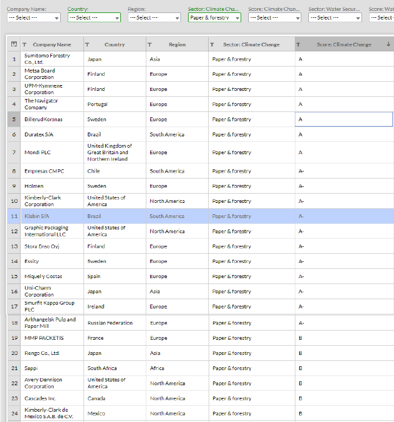Select row number 5
Viewport: 394px width, 422px height.
[x=14, y=119]
